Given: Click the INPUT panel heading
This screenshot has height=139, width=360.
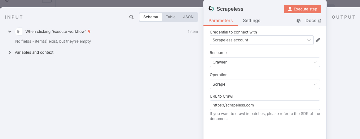Looking at the screenshot, I should tap(14, 17).
